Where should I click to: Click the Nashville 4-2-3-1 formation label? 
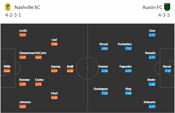[13, 15]
